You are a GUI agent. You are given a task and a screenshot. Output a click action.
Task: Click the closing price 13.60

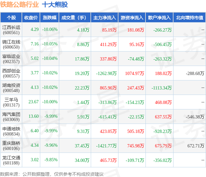point(33,116)
